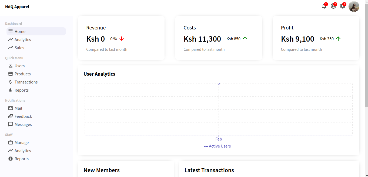This screenshot has height=177, width=368.
Task: Toggle the Active Users chart legend
Action: coord(217,146)
